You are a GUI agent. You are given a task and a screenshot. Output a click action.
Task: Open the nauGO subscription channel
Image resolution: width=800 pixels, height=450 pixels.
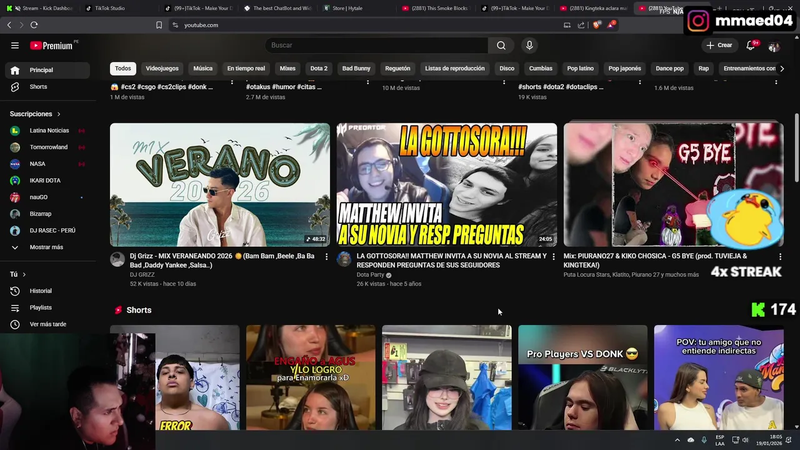coord(47,197)
